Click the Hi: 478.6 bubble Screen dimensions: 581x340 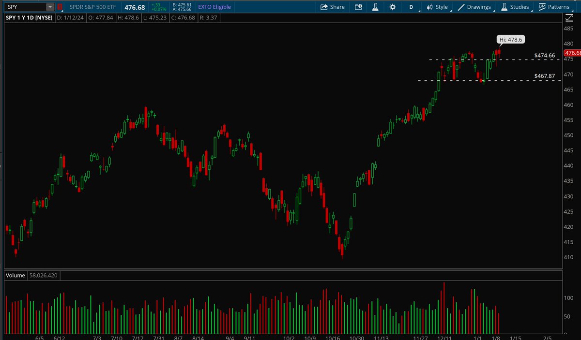pos(510,40)
